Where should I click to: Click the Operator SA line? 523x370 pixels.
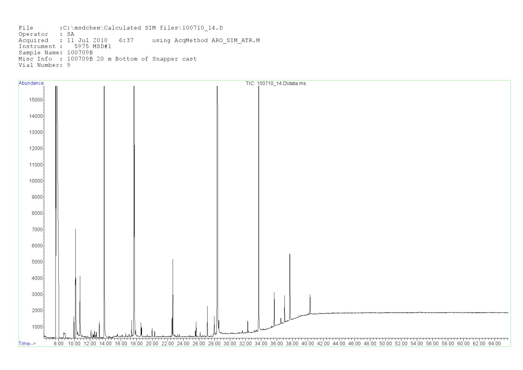click(46, 34)
